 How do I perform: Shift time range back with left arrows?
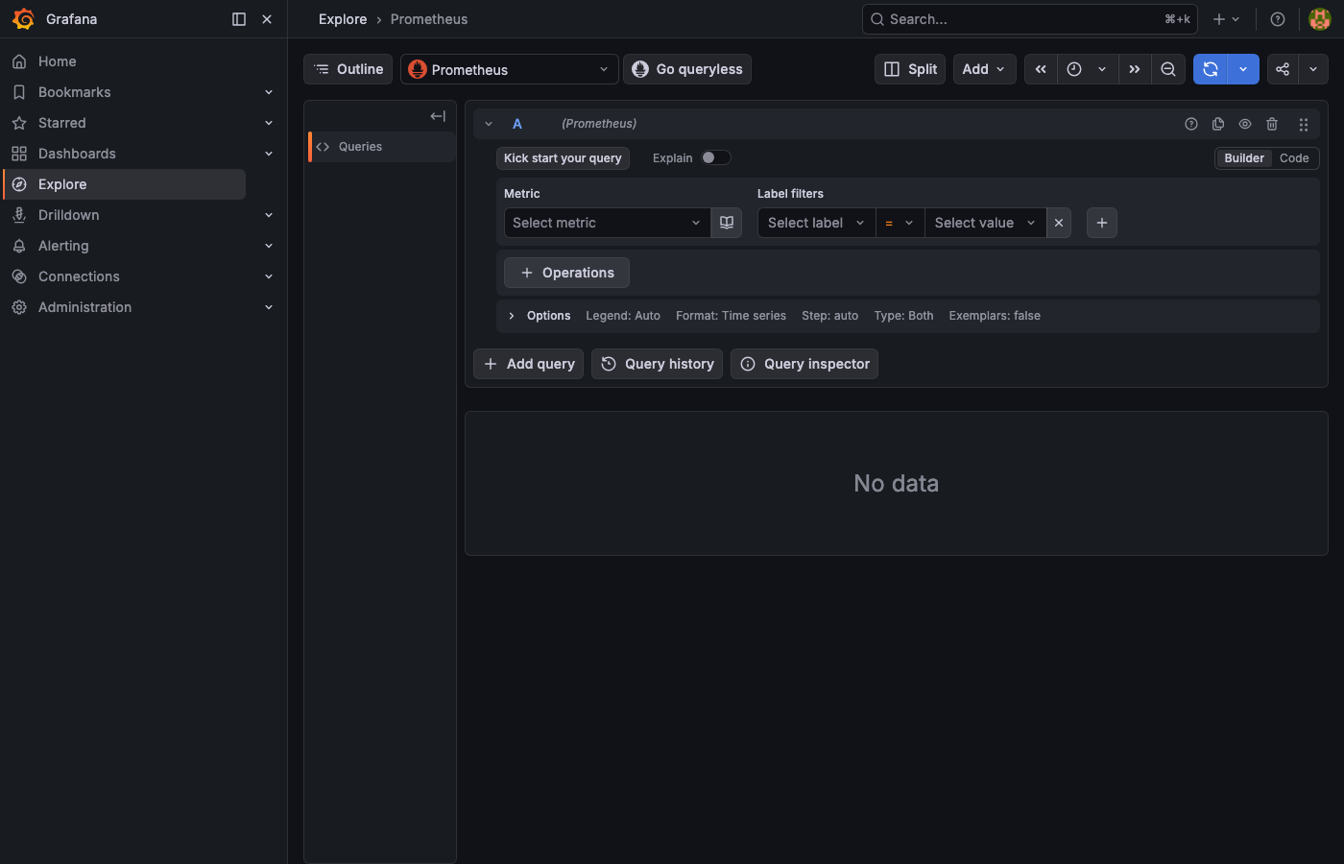[1041, 68]
